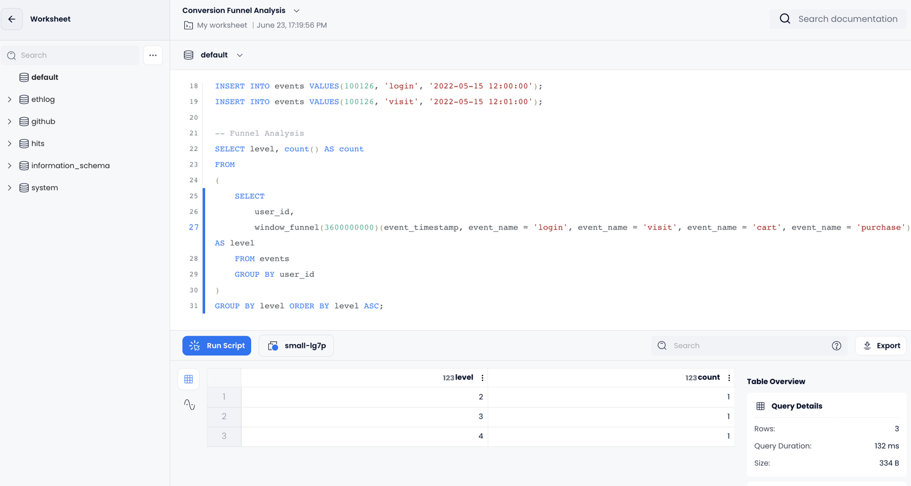Export the query results
This screenshot has height=486, width=911.
pos(881,345)
